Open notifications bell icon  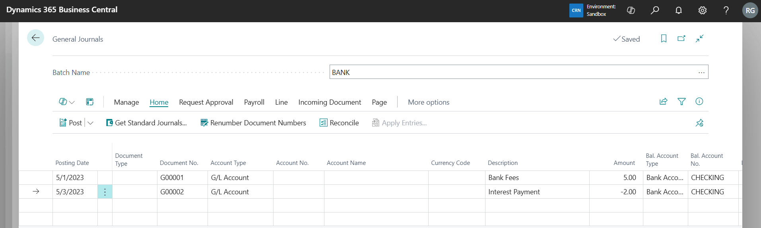tap(679, 11)
